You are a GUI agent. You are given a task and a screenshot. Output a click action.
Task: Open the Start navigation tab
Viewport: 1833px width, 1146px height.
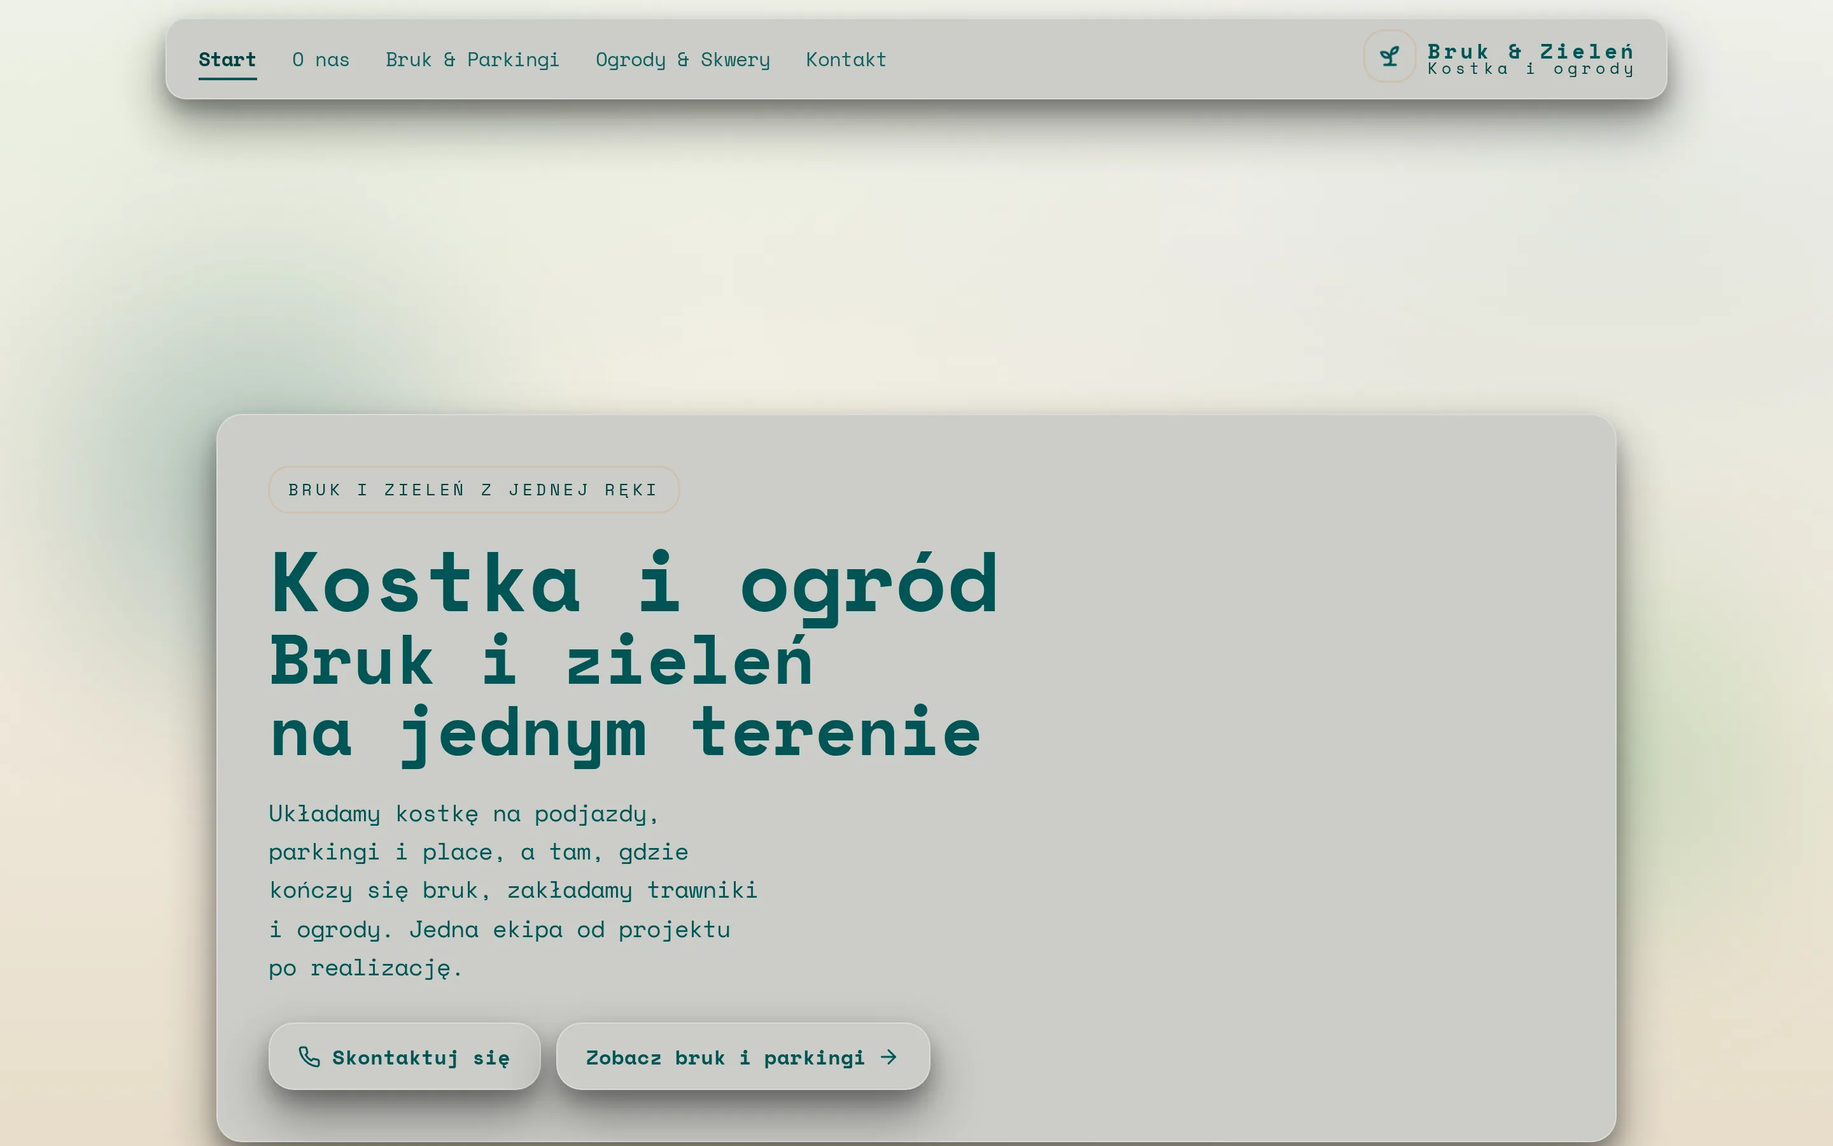[227, 60]
